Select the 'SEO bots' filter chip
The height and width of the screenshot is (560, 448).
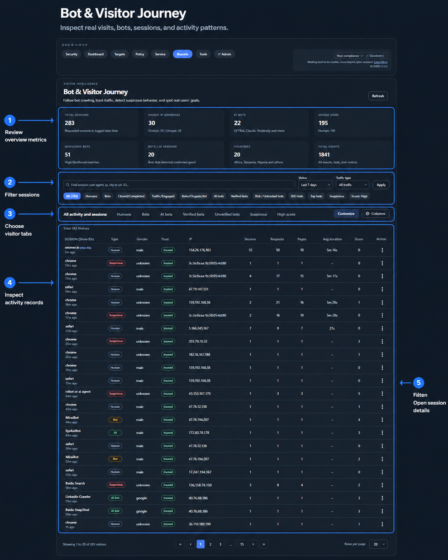(297, 196)
